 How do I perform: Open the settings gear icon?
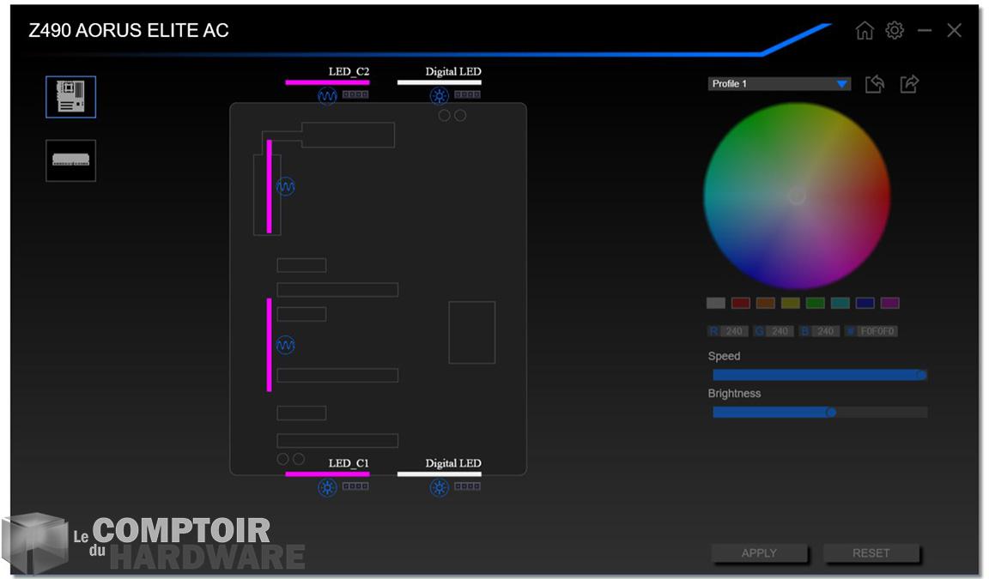coord(895,30)
